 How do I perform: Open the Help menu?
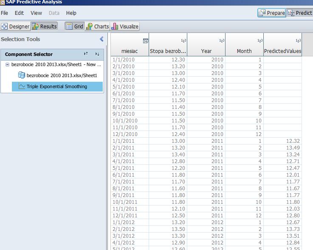tap(71, 13)
